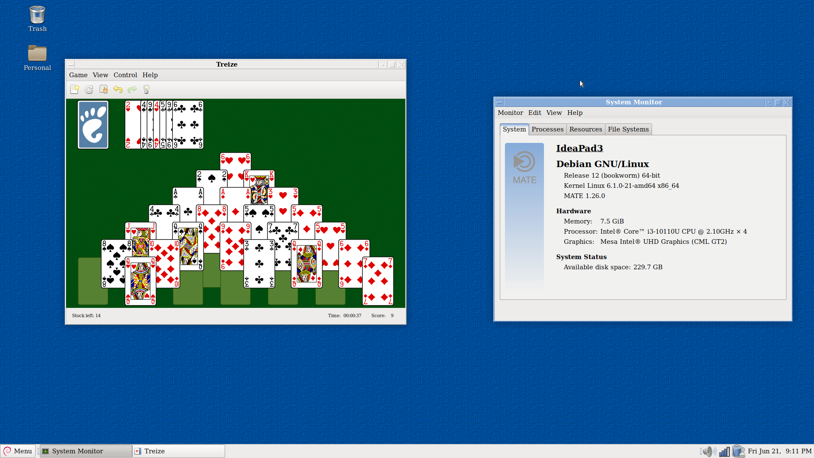This screenshot has width=814, height=458.
Task: Open the Monitor menu in System Monitor
Action: 510,112
